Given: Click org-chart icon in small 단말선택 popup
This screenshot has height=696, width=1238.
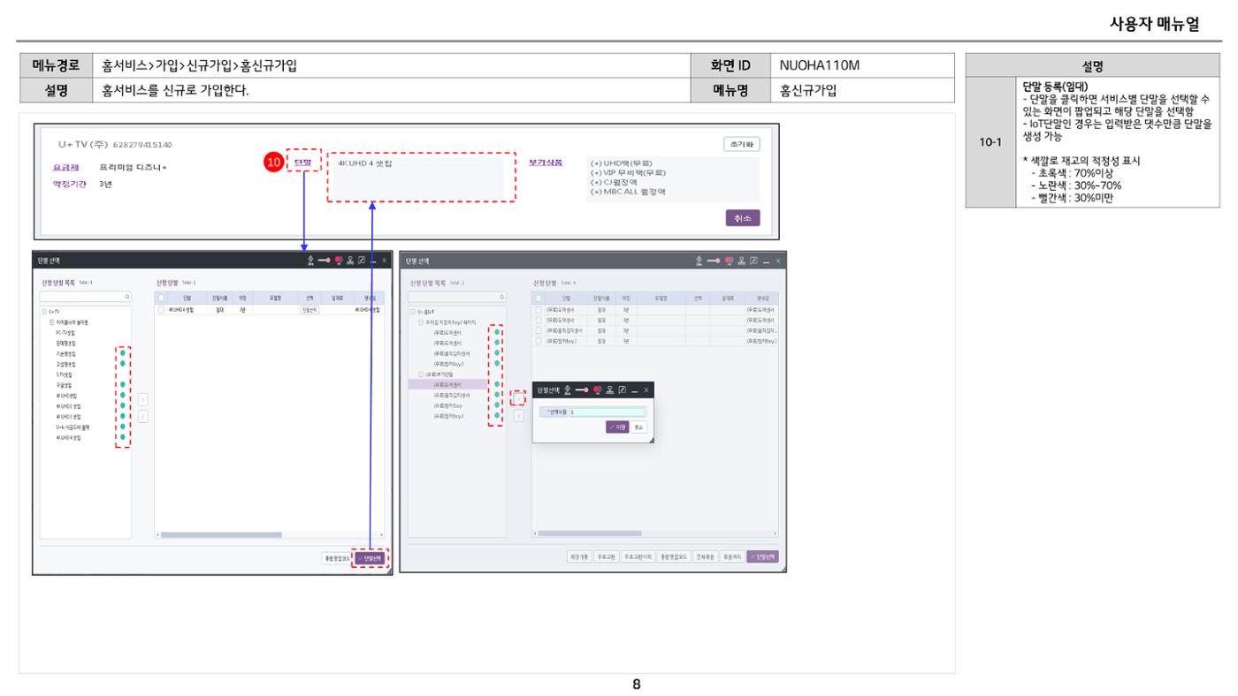Looking at the screenshot, I should [x=609, y=390].
